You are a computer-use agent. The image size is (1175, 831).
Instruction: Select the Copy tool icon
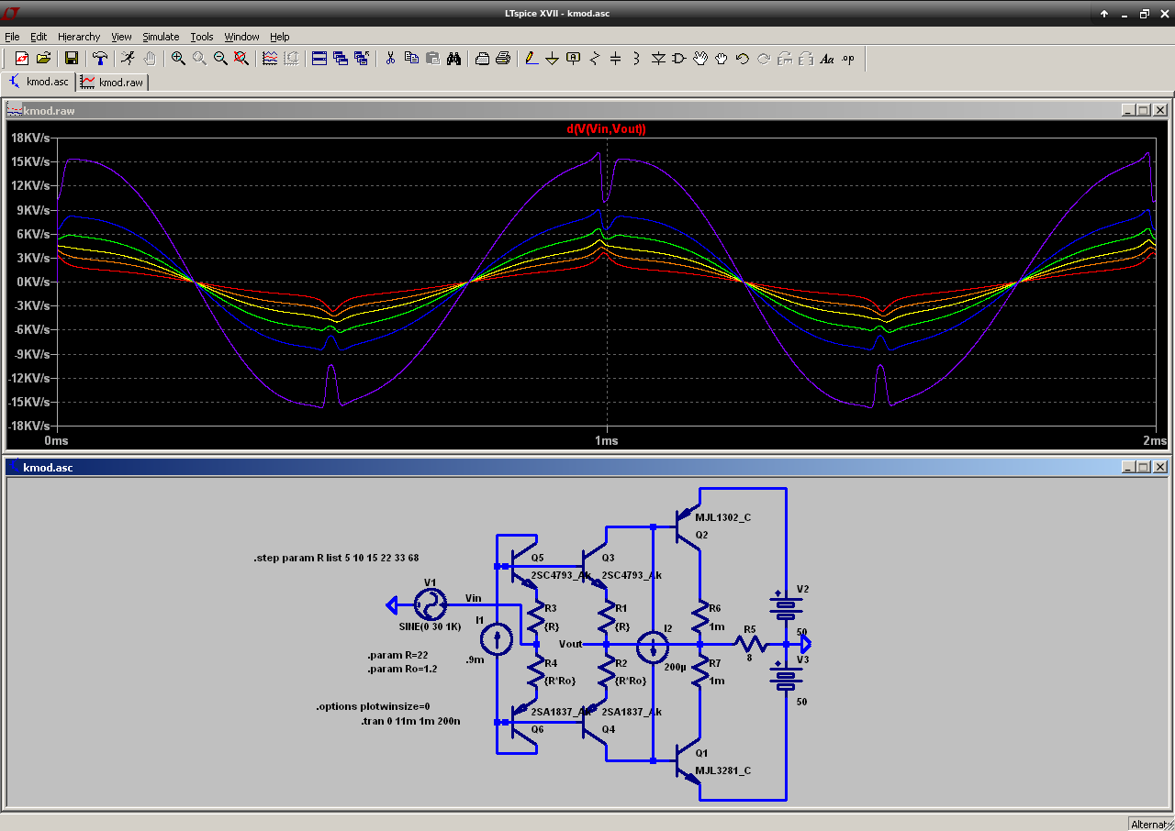[x=411, y=59]
